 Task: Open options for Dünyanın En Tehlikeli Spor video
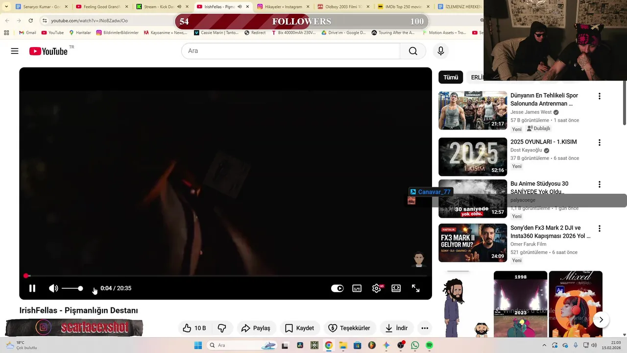[599, 96]
